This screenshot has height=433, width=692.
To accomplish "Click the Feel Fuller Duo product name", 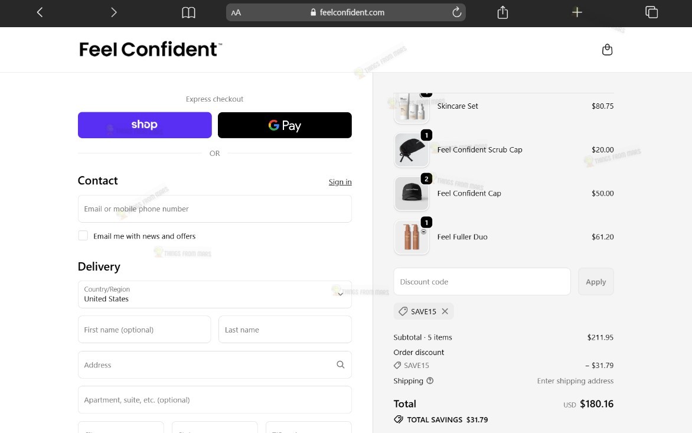I will pyautogui.click(x=462, y=237).
